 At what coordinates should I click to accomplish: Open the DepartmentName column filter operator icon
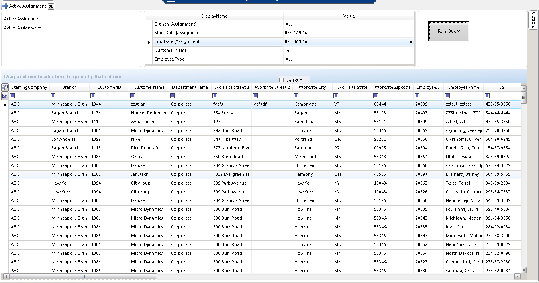coord(173,96)
